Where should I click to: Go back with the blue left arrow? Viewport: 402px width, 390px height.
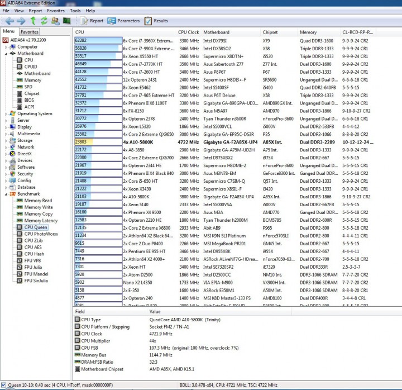pyautogui.click(x=9, y=21)
